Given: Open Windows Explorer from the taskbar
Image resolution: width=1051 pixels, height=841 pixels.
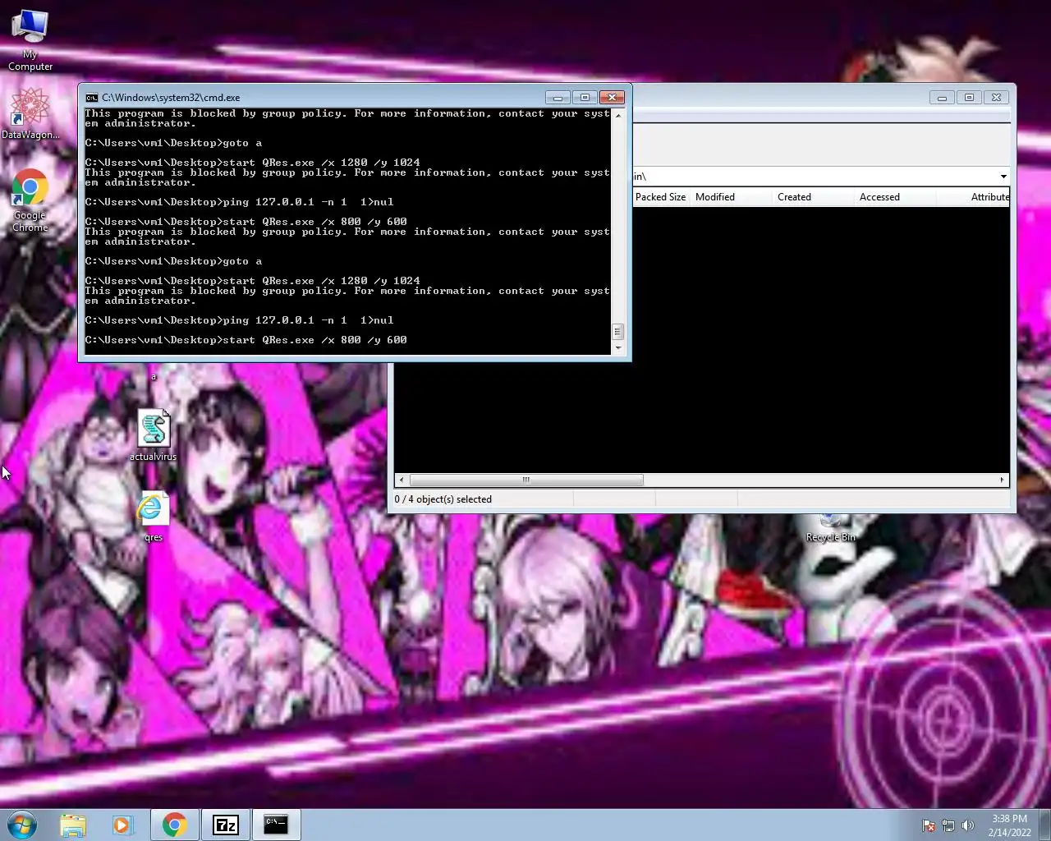Looking at the screenshot, I should tap(73, 825).
